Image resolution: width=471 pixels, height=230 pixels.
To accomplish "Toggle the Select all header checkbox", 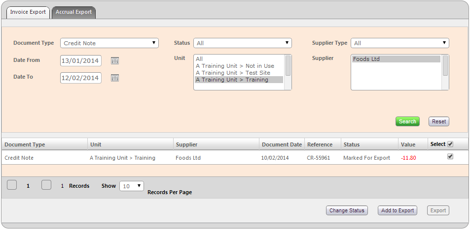I will (x=450, y=144).
